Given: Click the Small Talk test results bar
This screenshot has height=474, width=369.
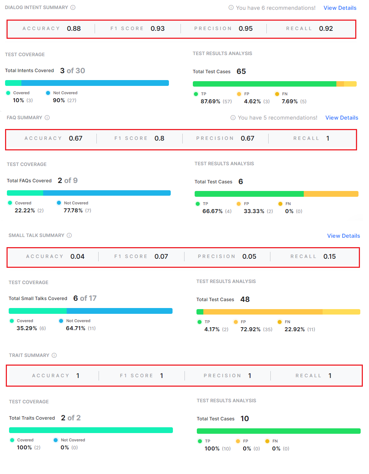Looking at the screenshot, I should 278,312.
